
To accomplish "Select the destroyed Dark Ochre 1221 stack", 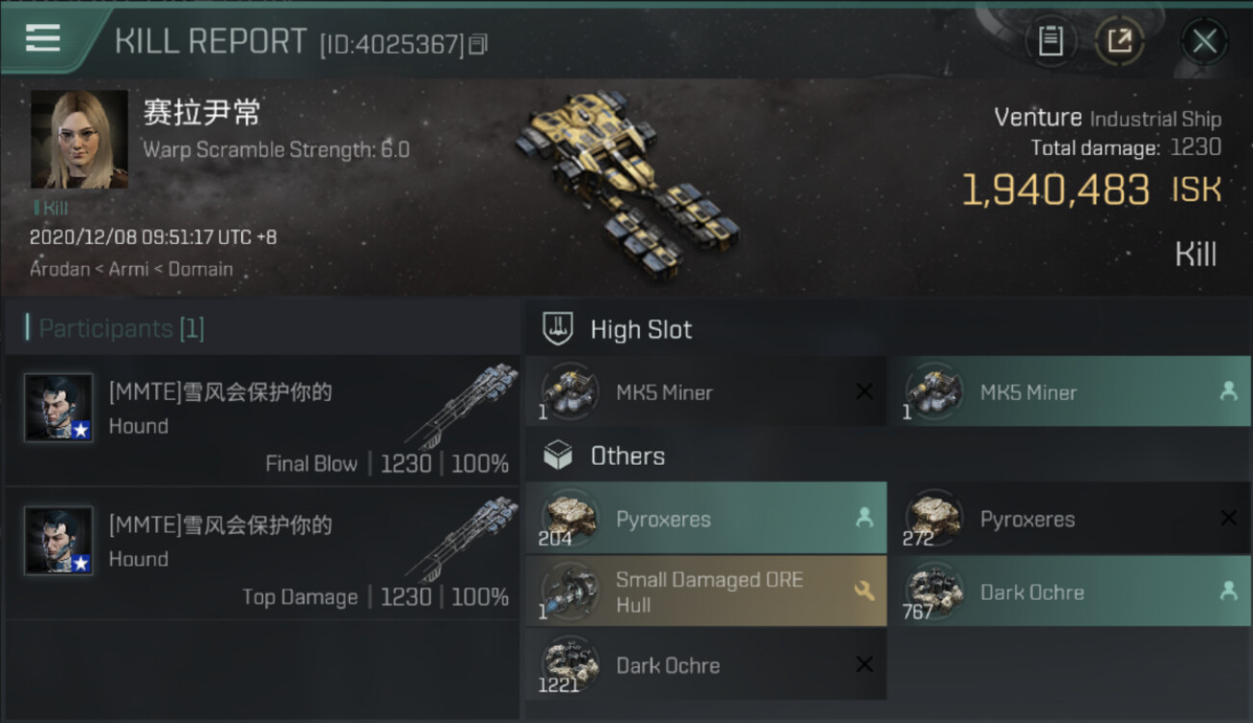I will pyautogui.click(x=706, y=665).
